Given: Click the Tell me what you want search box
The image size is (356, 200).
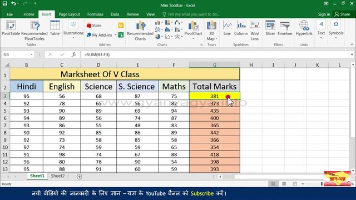Looking at the screenshot, I should point(191,14).
